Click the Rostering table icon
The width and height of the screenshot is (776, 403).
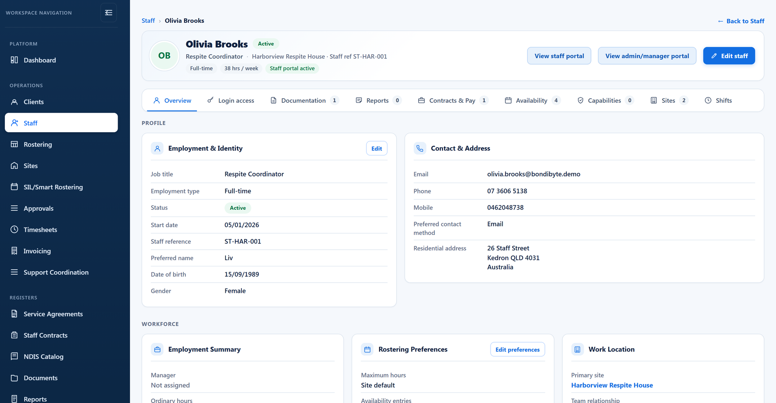click(14, 144)
